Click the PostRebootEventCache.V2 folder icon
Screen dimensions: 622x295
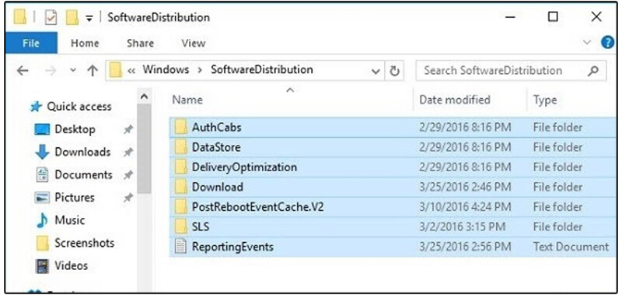[181, 207]
